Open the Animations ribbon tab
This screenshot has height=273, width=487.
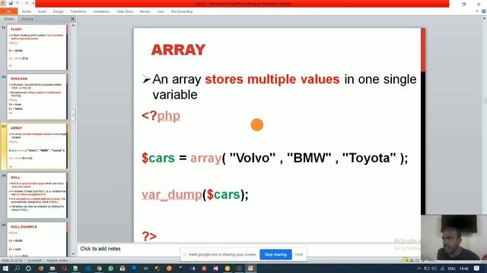(101, 11)
